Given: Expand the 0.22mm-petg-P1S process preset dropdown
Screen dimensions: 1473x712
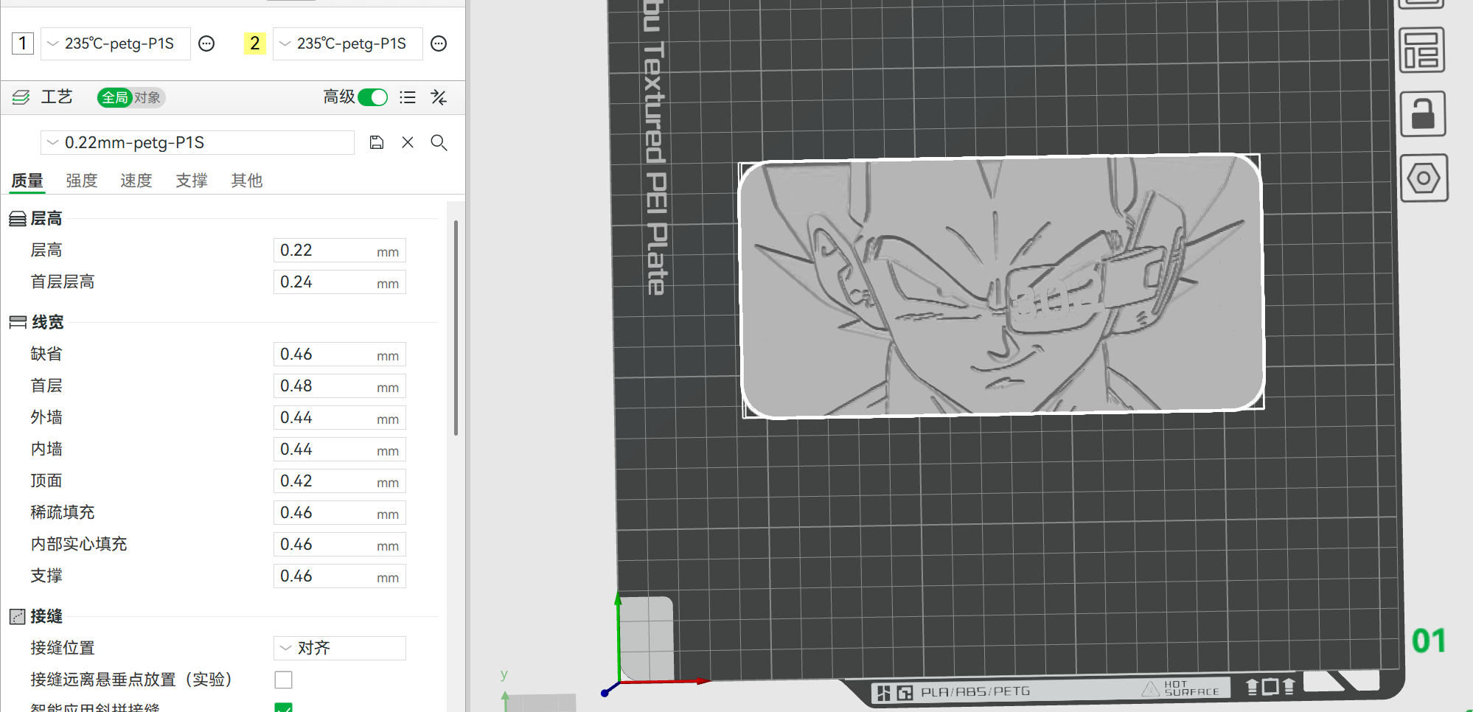Looking at the screenshot, I should point(198,142).
